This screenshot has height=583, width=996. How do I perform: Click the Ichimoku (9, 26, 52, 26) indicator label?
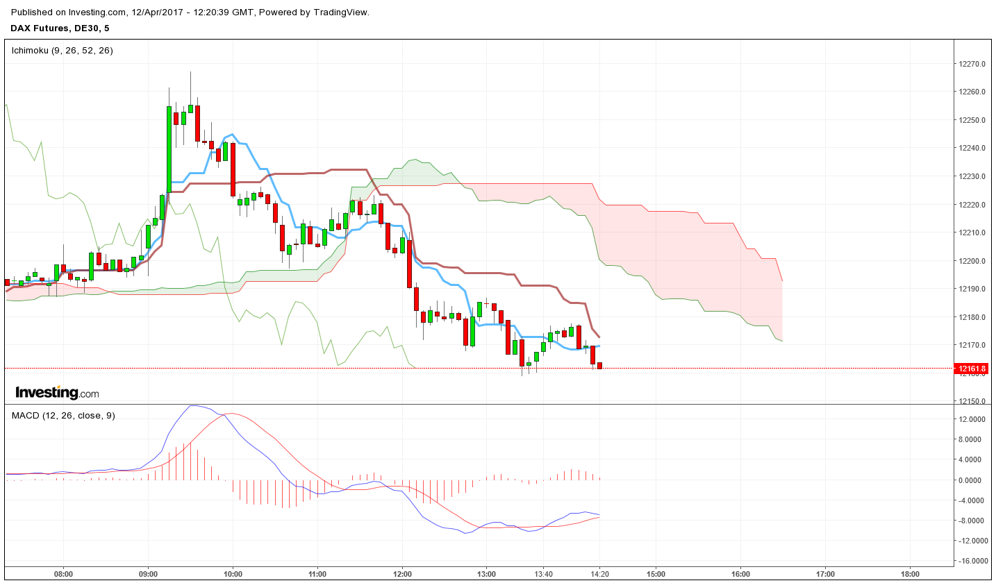point(62,50)
